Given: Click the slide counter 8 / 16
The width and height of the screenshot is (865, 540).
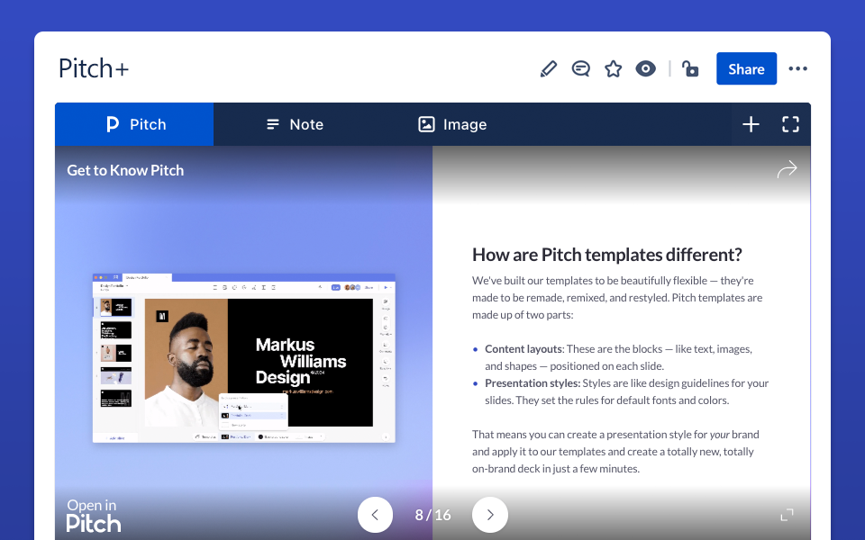Looking at the screenshot, I should [433, 515].
